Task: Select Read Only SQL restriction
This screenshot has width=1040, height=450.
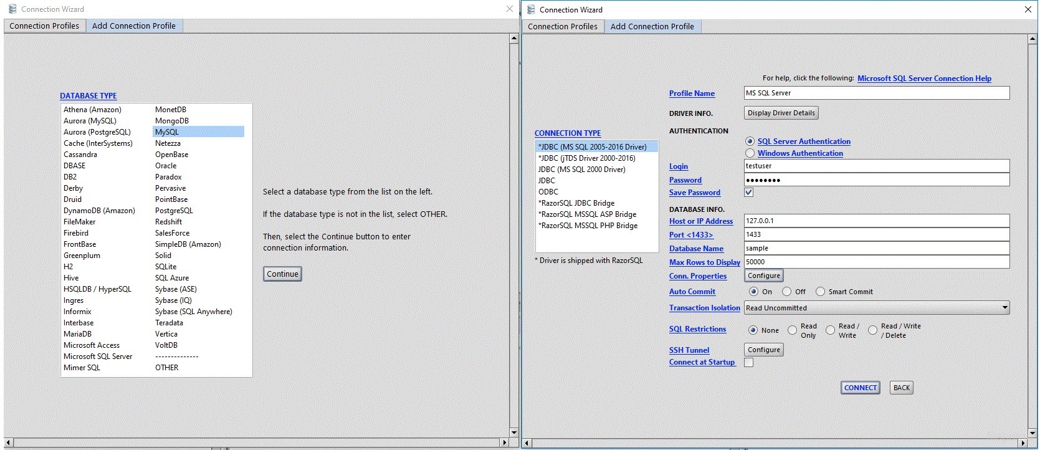Action: (x=793, y=330)
